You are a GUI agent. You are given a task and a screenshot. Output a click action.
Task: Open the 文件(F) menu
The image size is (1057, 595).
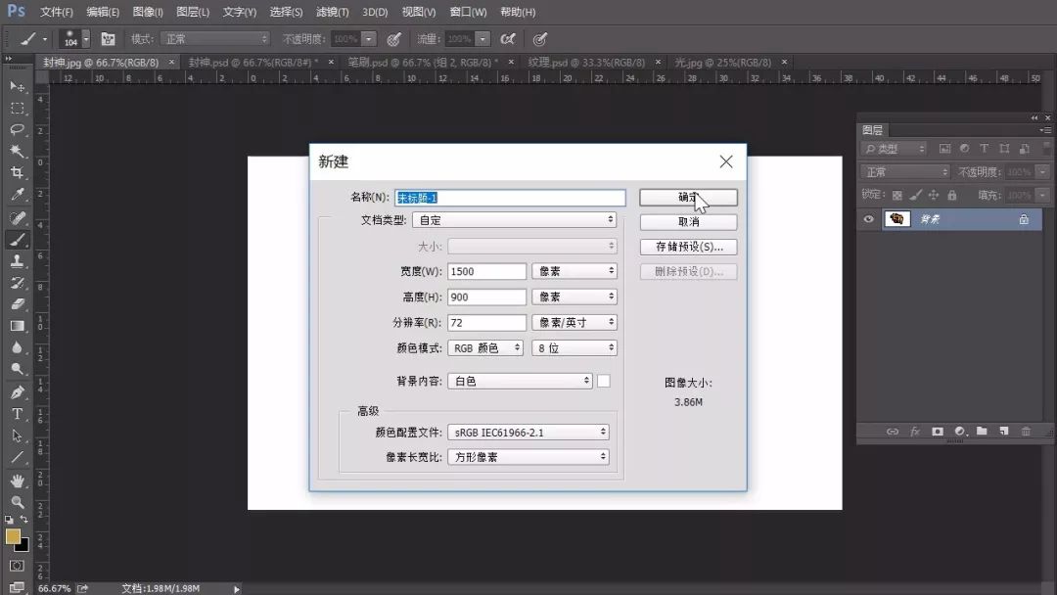[x=57, y=12]
